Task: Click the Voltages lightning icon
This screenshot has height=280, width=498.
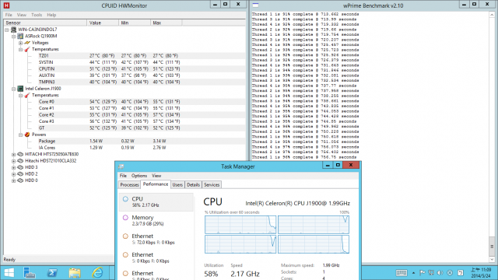Action: 27,43
